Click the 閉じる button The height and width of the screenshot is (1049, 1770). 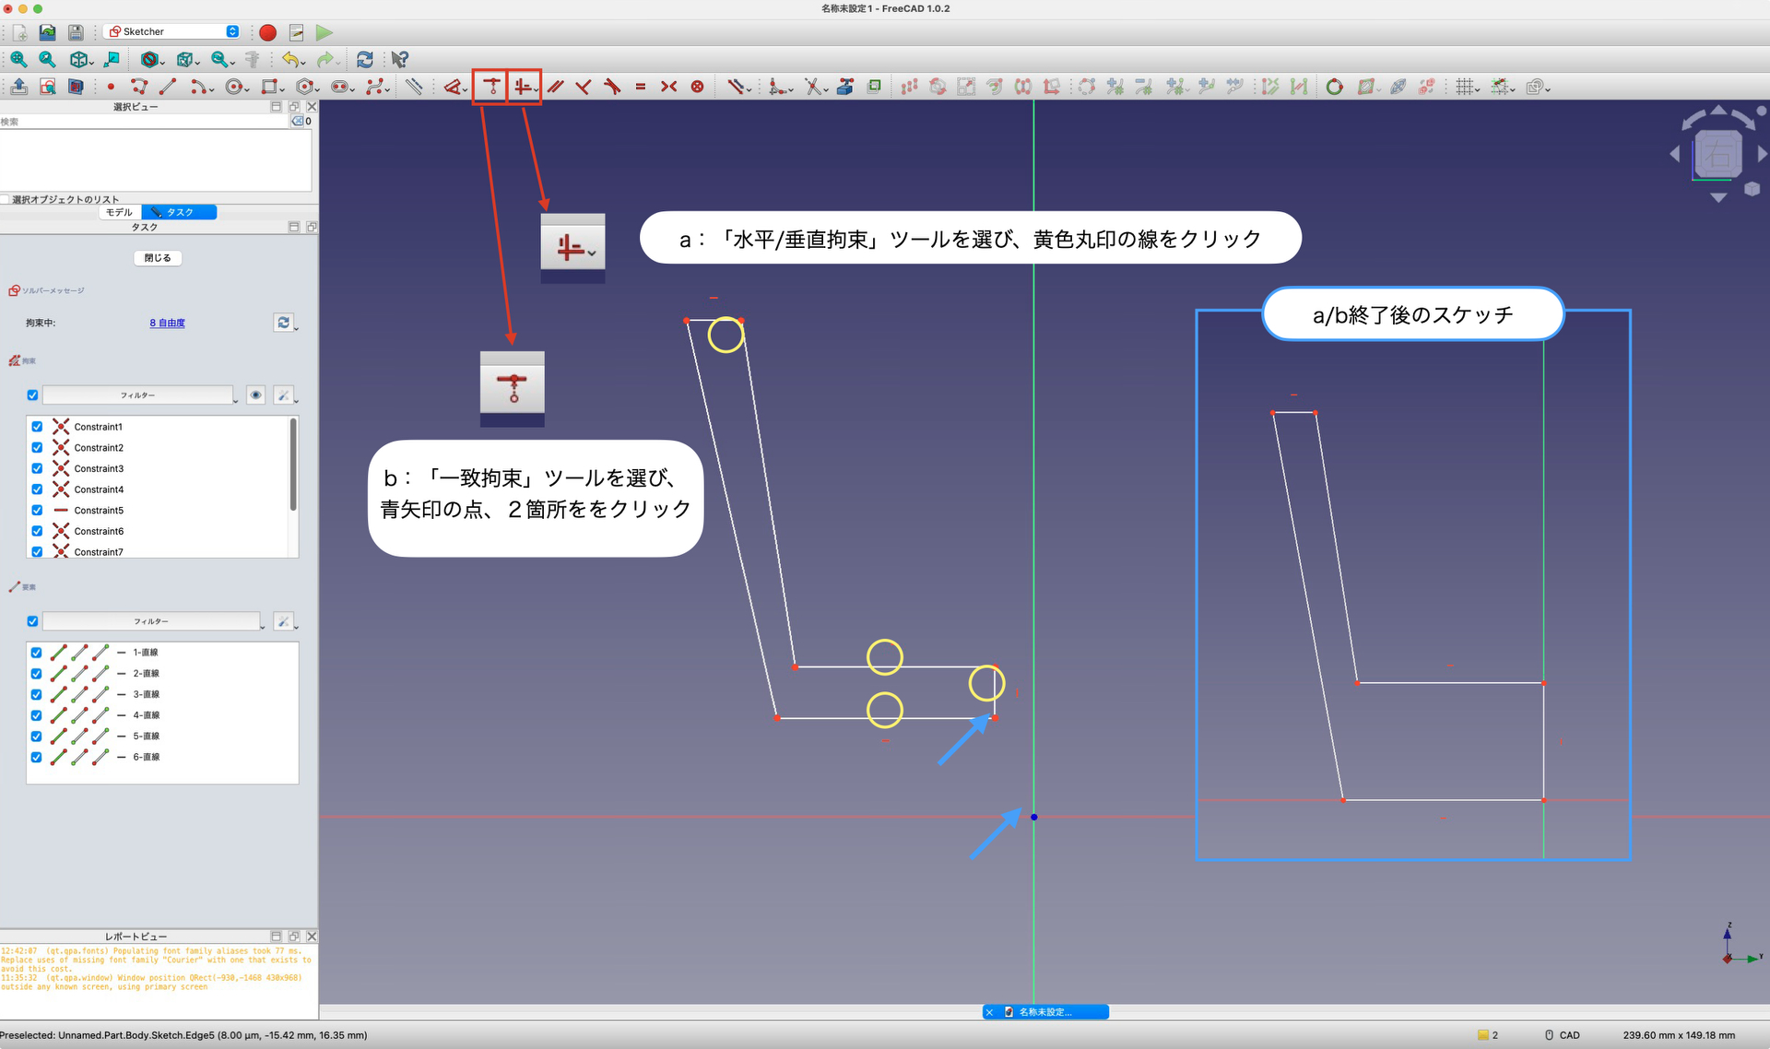point(157,258)
